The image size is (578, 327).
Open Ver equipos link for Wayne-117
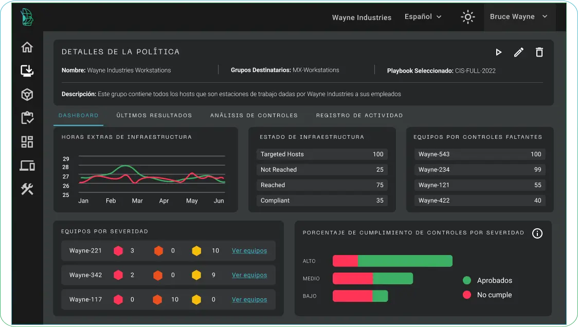[x=249, y=299]
